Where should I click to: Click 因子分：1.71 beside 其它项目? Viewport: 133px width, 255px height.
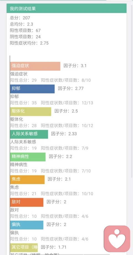pyautogui.click(x=54, y=247)
